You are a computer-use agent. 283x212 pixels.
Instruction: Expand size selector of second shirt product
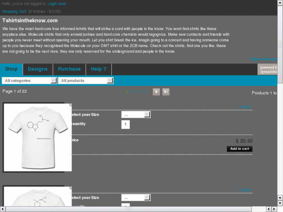pos(136,198)
